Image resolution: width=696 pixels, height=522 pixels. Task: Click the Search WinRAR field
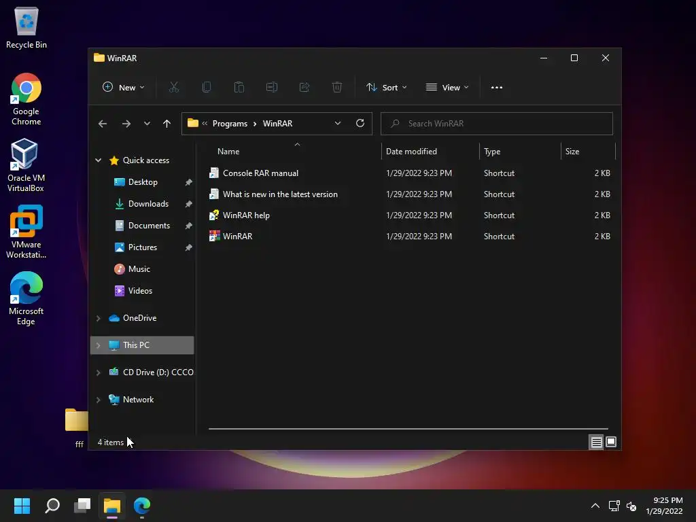497,124
